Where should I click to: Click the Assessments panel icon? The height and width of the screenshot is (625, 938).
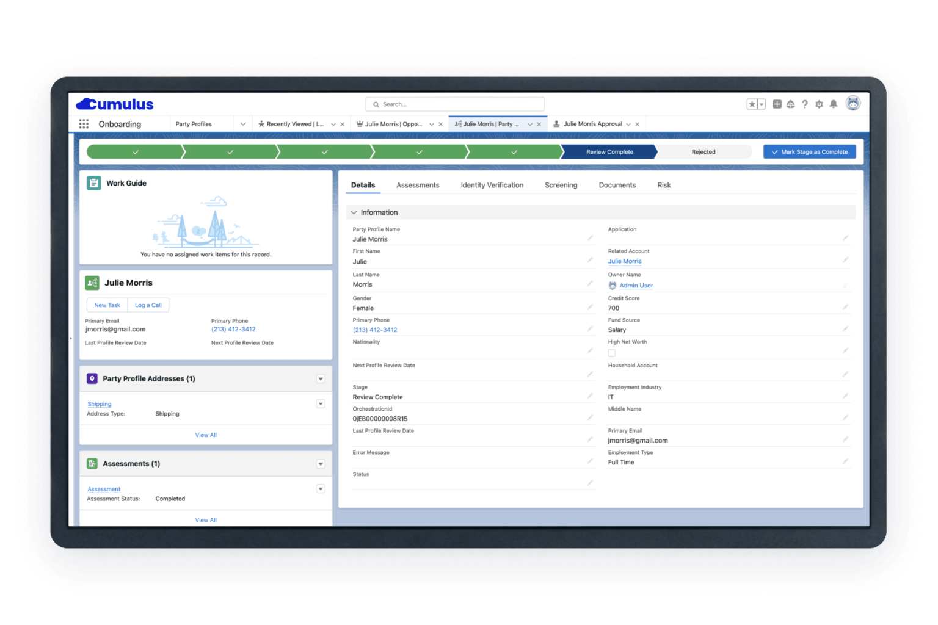92,463
